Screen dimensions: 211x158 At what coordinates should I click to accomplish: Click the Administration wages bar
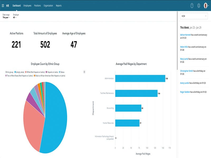[140, 78]
